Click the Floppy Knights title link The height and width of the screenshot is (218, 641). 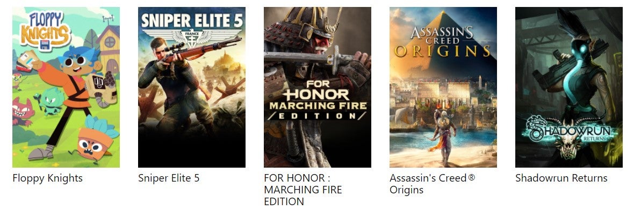coord(47,178)
